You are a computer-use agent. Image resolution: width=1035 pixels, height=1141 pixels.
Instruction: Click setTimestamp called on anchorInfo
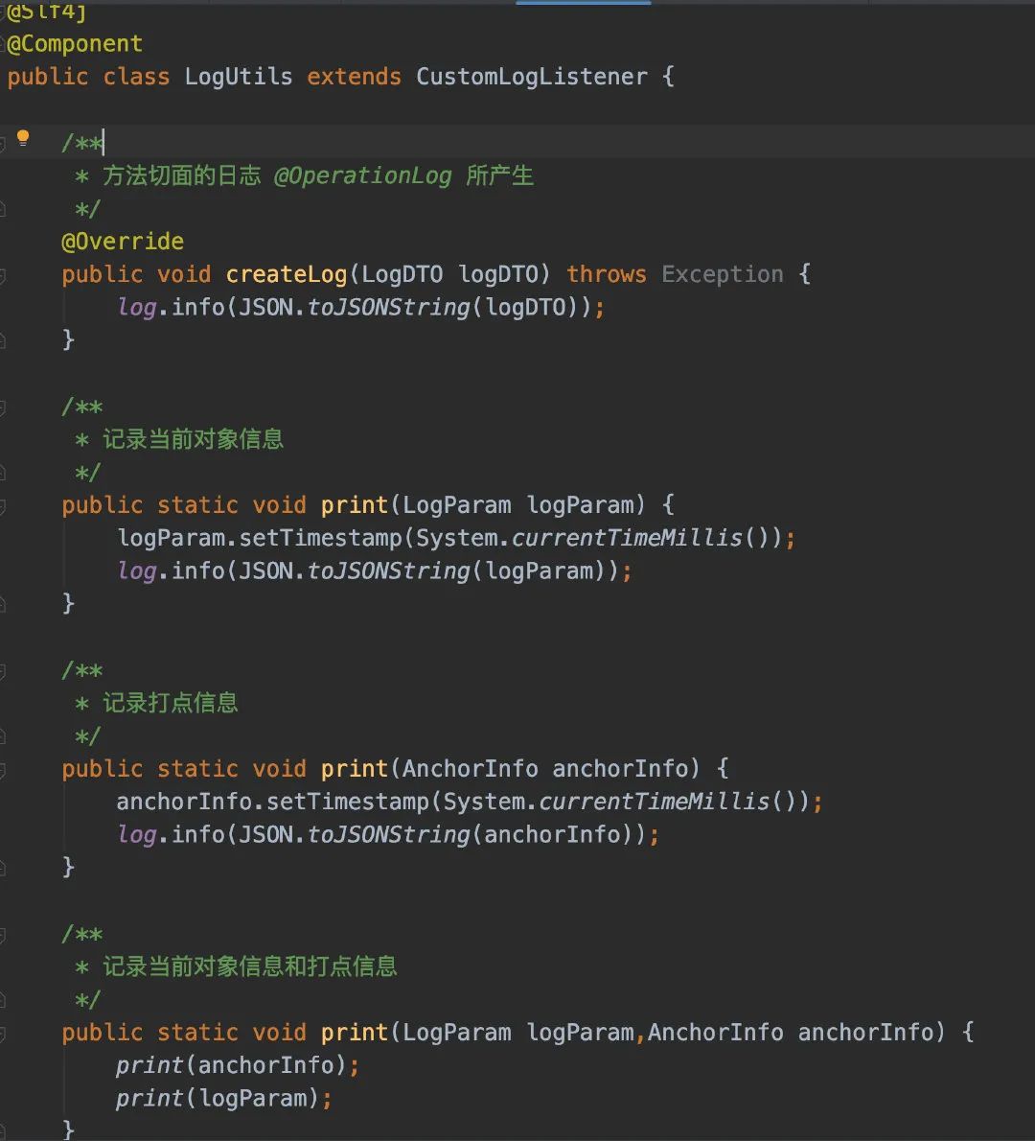[348, 802]
